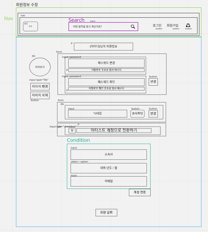The image size is (208, 232).
Task: Click the 회원정보 수정 page title
Action: coord(27,5)
